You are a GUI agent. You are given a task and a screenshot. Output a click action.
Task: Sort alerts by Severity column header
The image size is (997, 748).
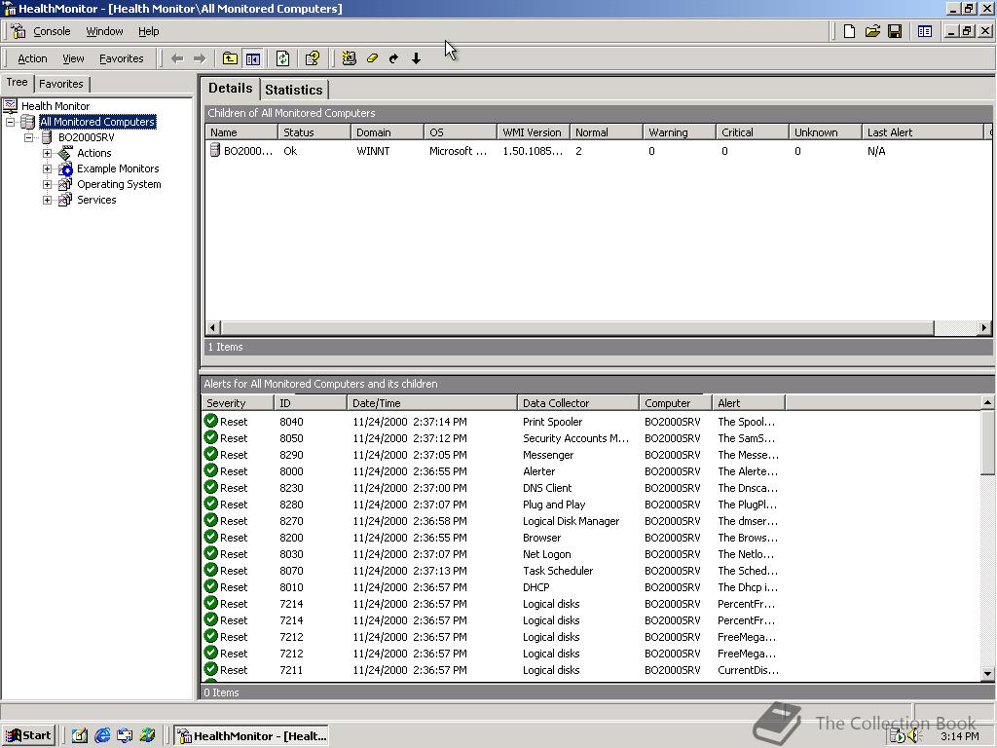pyautogui.click(x=238, y=402)
